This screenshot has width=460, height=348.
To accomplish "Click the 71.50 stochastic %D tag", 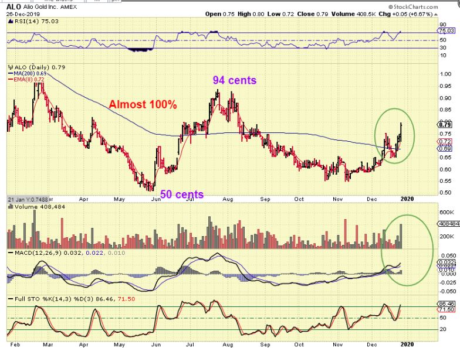I will [x=446, y=309].
